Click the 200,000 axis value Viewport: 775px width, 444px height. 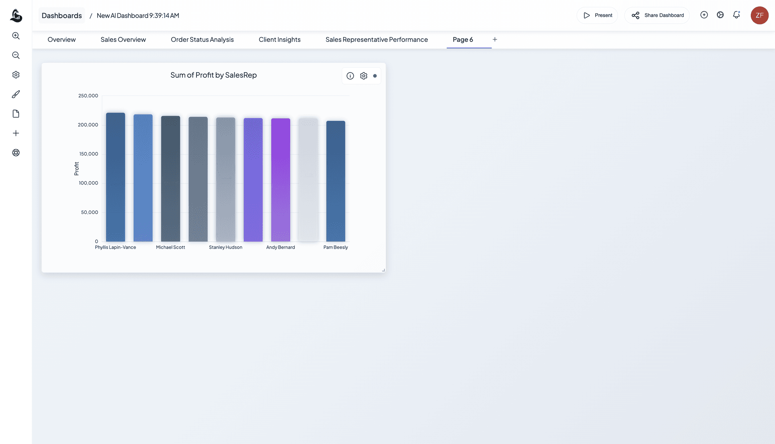(x=88, y=125)
